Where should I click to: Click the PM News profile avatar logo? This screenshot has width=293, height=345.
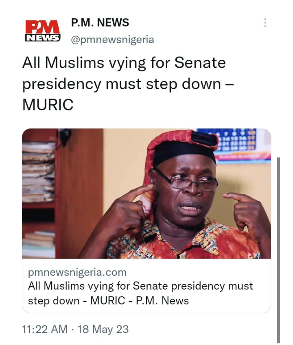[x=43, y=31]
